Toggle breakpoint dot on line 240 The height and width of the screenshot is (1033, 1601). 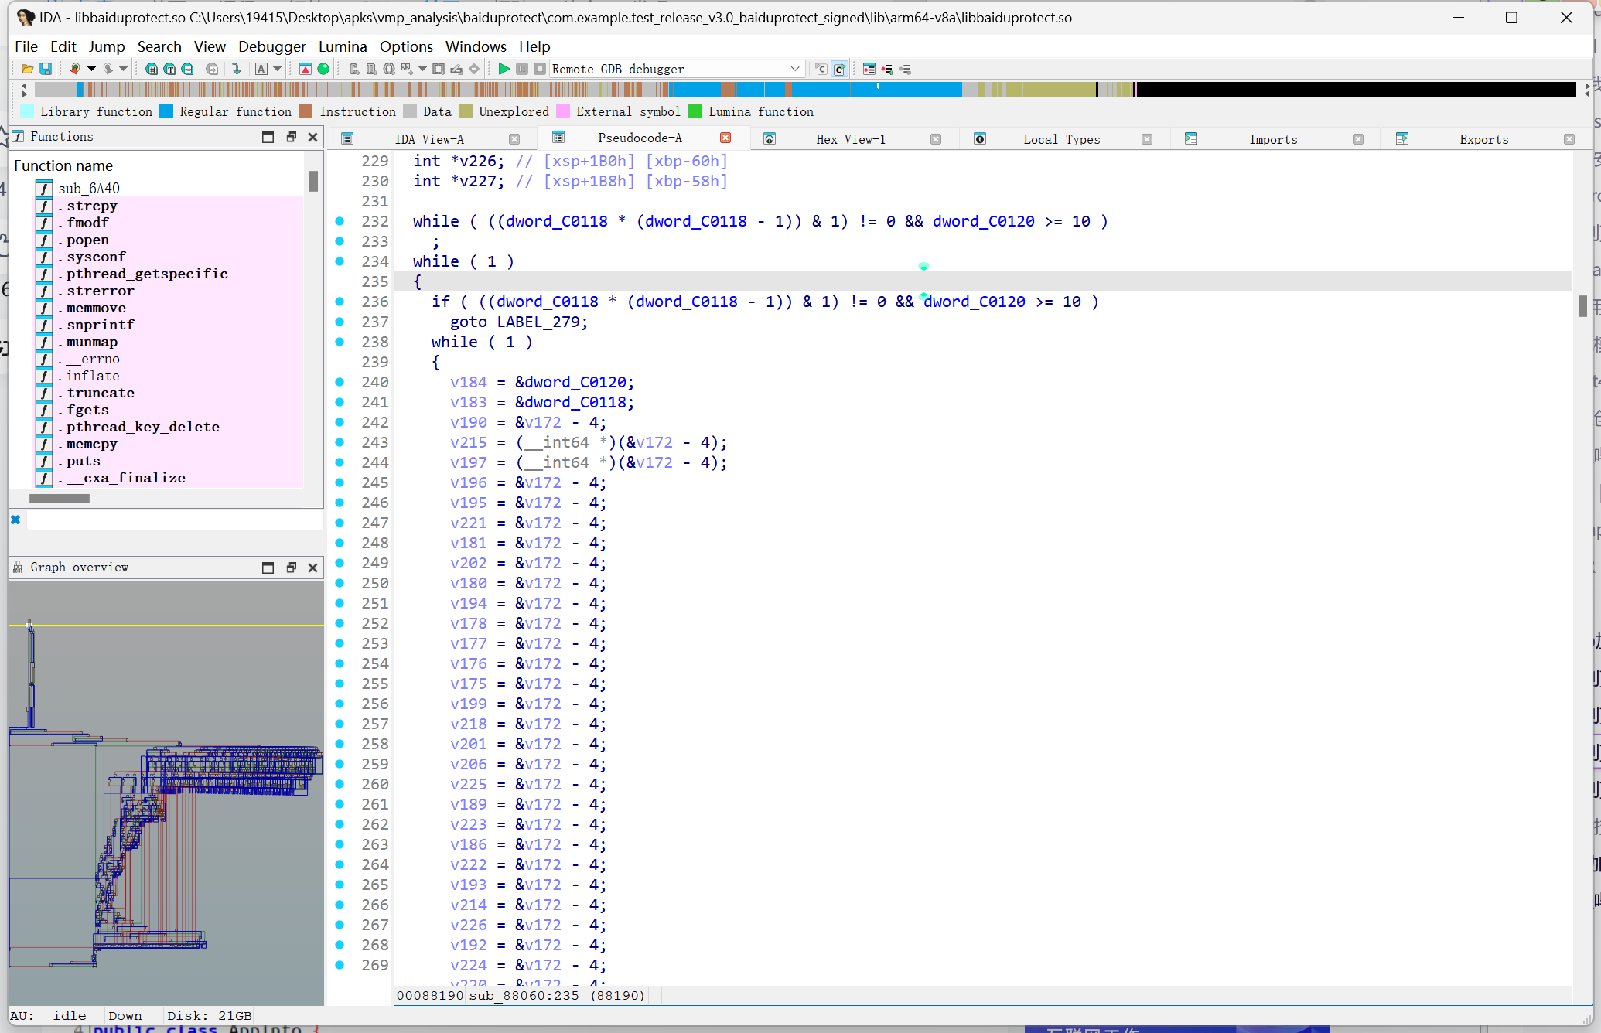[340, 382]
